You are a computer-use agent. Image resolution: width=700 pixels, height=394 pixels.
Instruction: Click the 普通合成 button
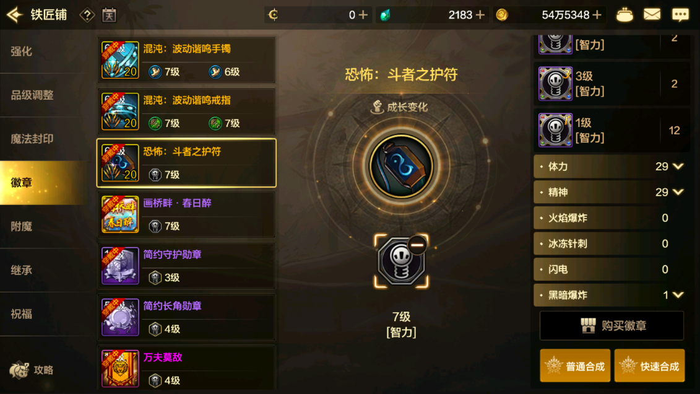pos(575,366)
